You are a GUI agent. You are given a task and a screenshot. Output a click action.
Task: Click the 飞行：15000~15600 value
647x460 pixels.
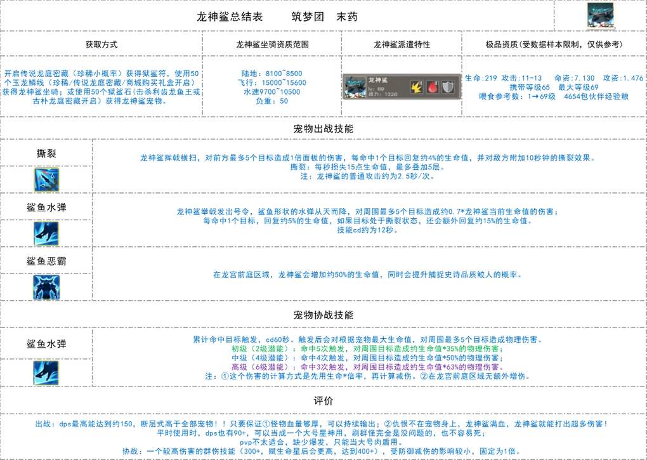point(272,82)
